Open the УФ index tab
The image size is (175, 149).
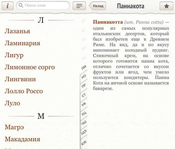(83, 104)
